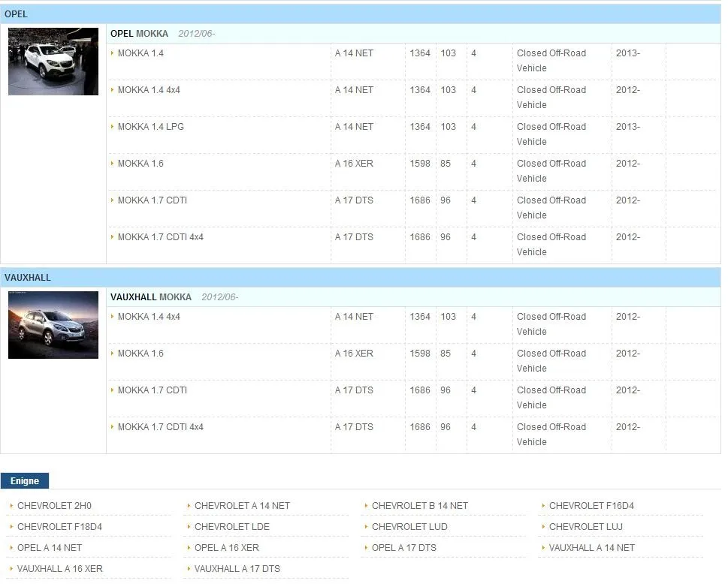Click year 2012- in Opel MOKKA 1.4 4x4 row
728x584 pixels.
(628, 90)
